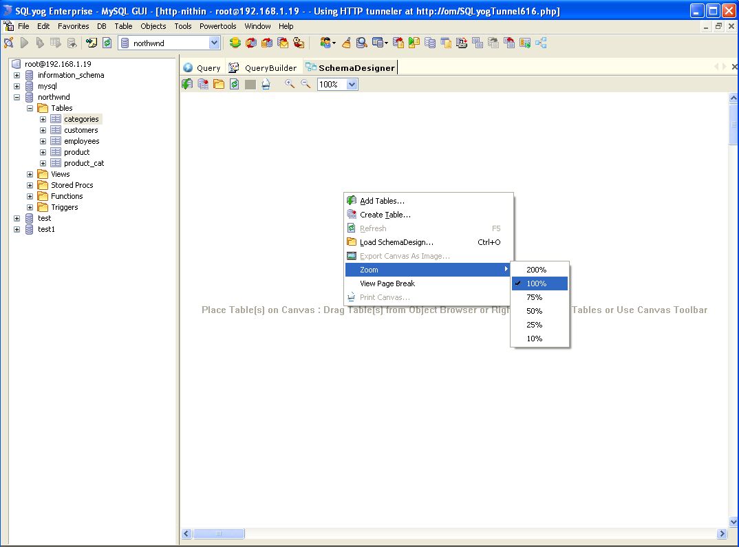The height and width of the screenshot is (547, 739).
Task: Open the Powertools menu
Action: click(217, 26)
